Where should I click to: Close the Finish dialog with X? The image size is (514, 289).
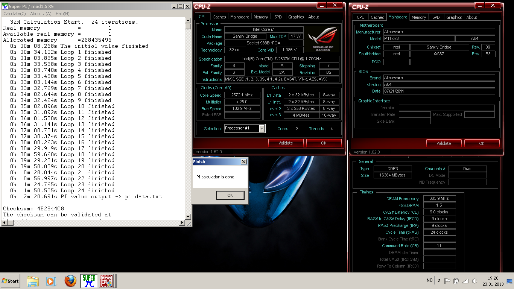[243, 161]
